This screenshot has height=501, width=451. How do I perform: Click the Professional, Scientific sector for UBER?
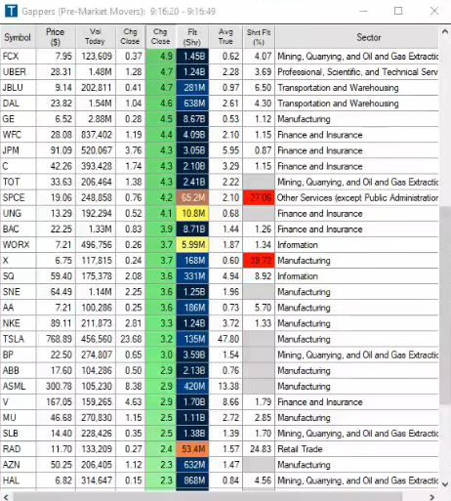click(357, 72)
